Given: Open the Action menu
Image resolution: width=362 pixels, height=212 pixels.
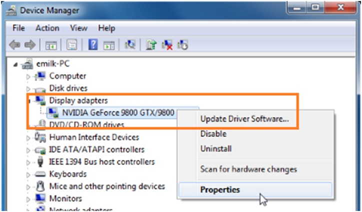Looking at the screenshot, I should tap(47, 28).
